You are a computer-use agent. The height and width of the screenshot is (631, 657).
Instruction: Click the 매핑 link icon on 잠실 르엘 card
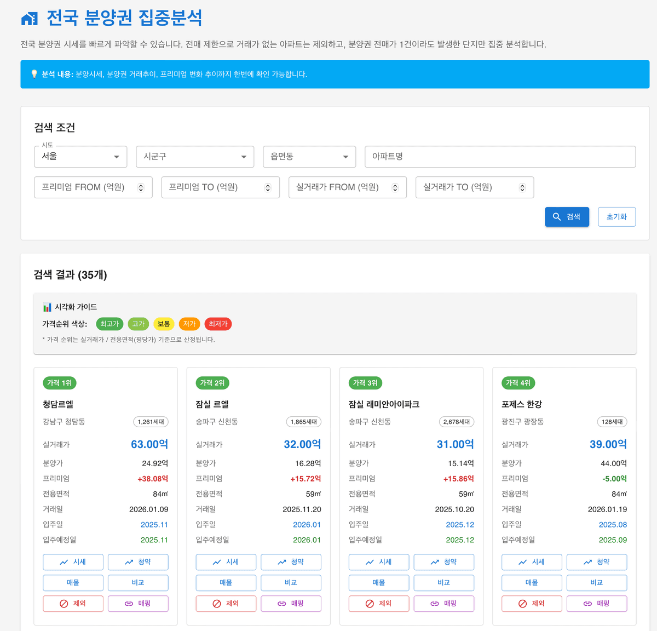(x=282, y=604)
